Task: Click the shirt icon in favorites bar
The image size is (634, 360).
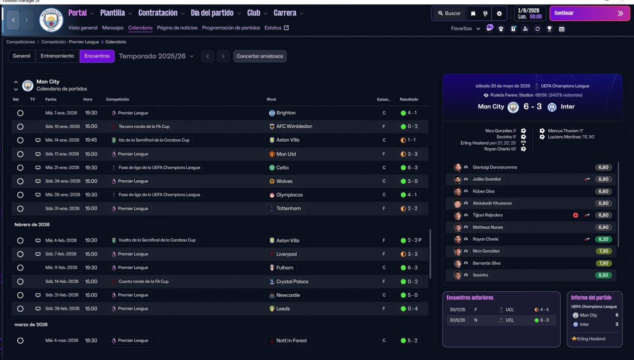Action: pos(501,29)
